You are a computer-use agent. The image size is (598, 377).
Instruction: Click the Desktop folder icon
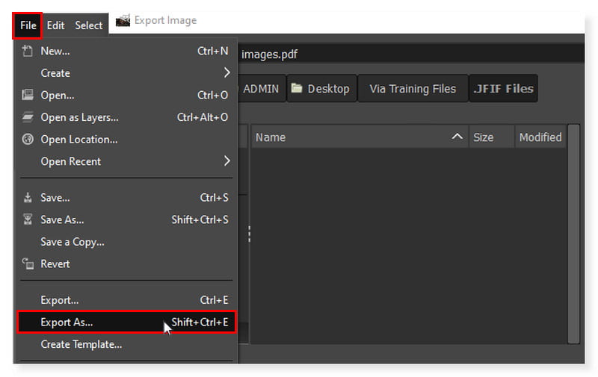[297, 88]
